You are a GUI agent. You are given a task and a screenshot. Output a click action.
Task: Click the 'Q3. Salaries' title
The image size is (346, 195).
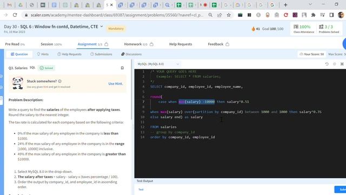(x=18, y=68)
